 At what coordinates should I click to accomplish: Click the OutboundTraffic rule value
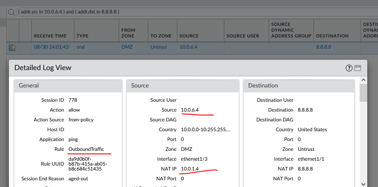point(89,149)
